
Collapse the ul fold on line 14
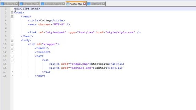[x=12, y=60]
